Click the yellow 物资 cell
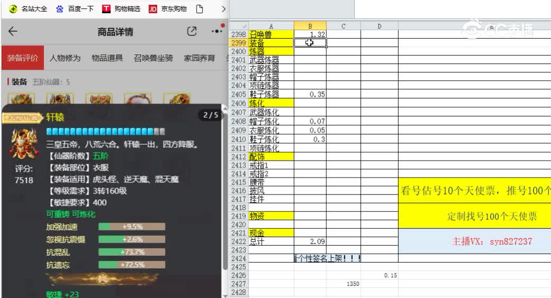The height and width of the screenshot is (298, 551). click(271, 216)
